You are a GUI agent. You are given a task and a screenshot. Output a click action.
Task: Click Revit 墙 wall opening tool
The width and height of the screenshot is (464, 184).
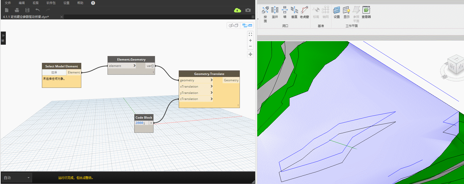pos(285,13)
